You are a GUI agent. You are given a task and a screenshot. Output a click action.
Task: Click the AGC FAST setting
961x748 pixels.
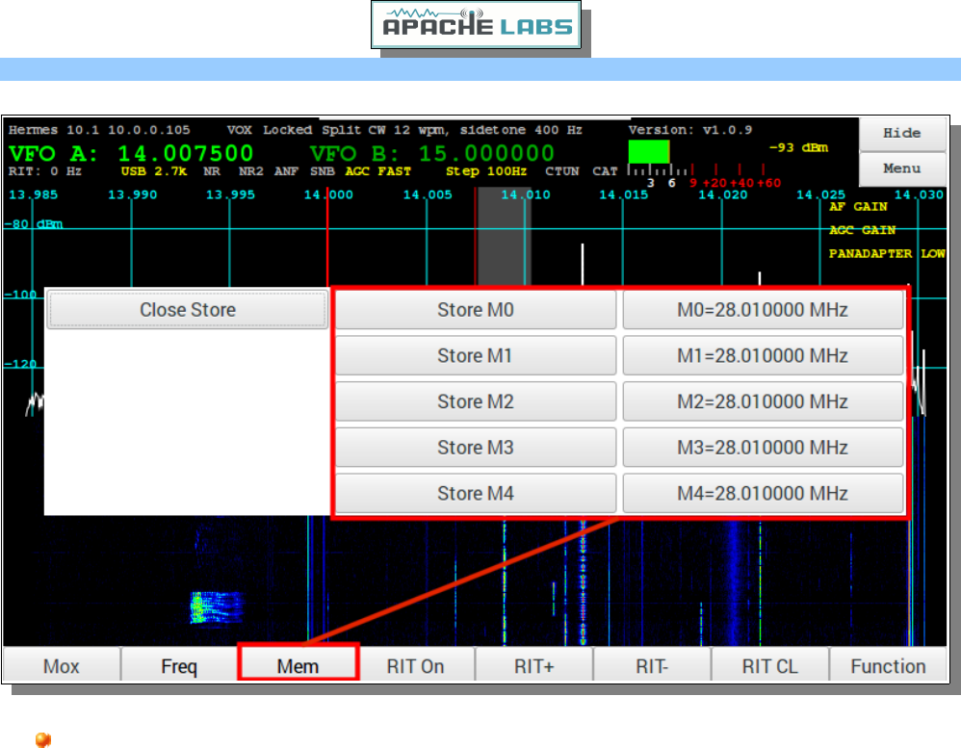pyautogui.click(x=378, y=171)
